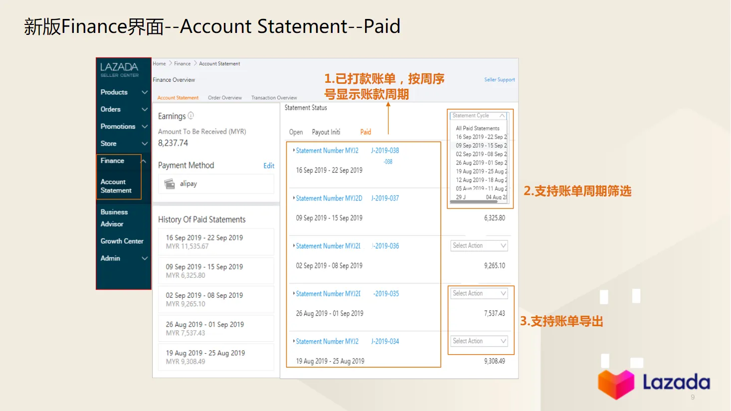Click the LAZADA Seller Center logo

click(120, 69)
